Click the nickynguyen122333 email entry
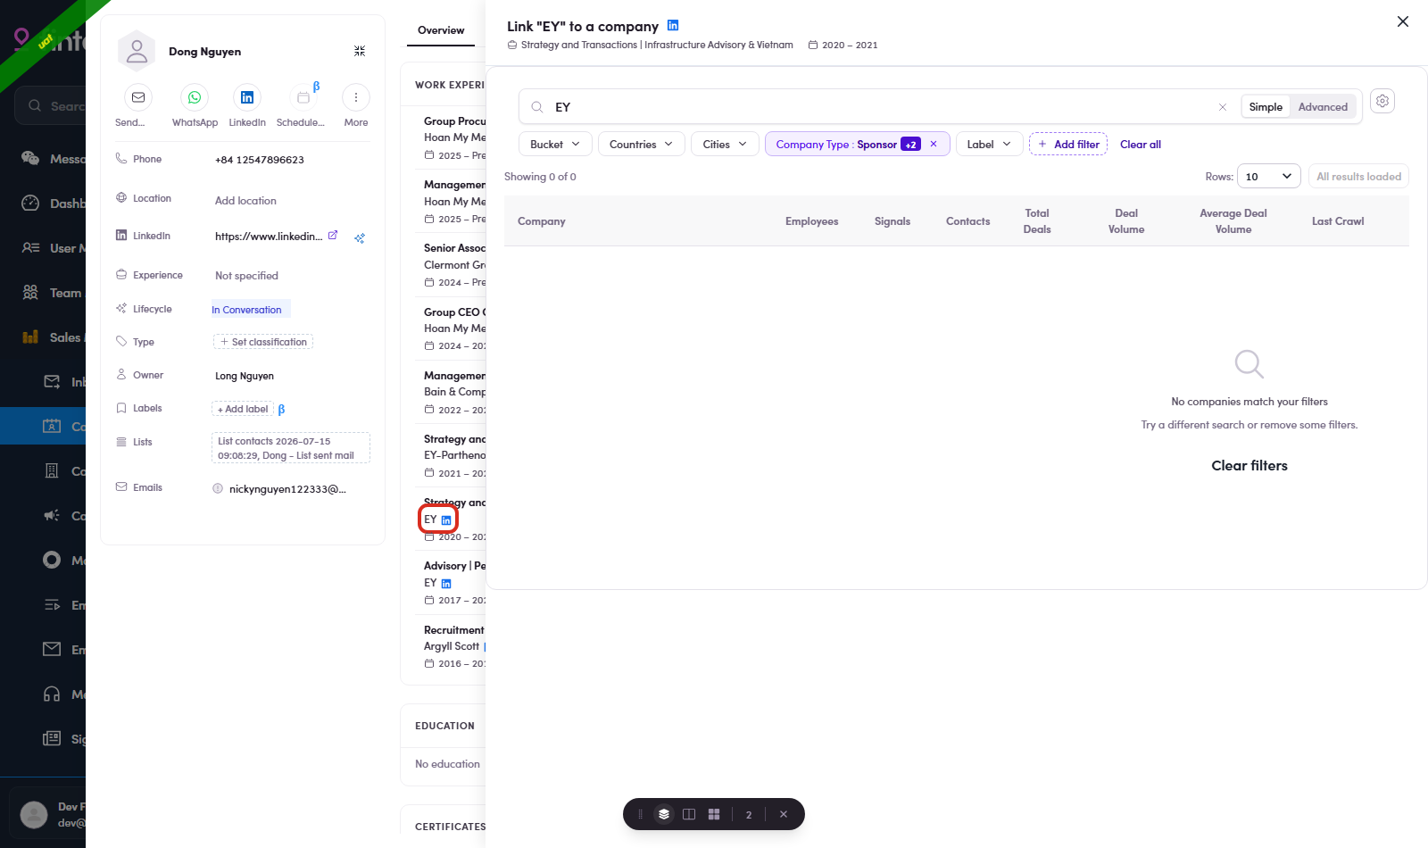This screenshot has height=848, width=1428. click(287, 489)
